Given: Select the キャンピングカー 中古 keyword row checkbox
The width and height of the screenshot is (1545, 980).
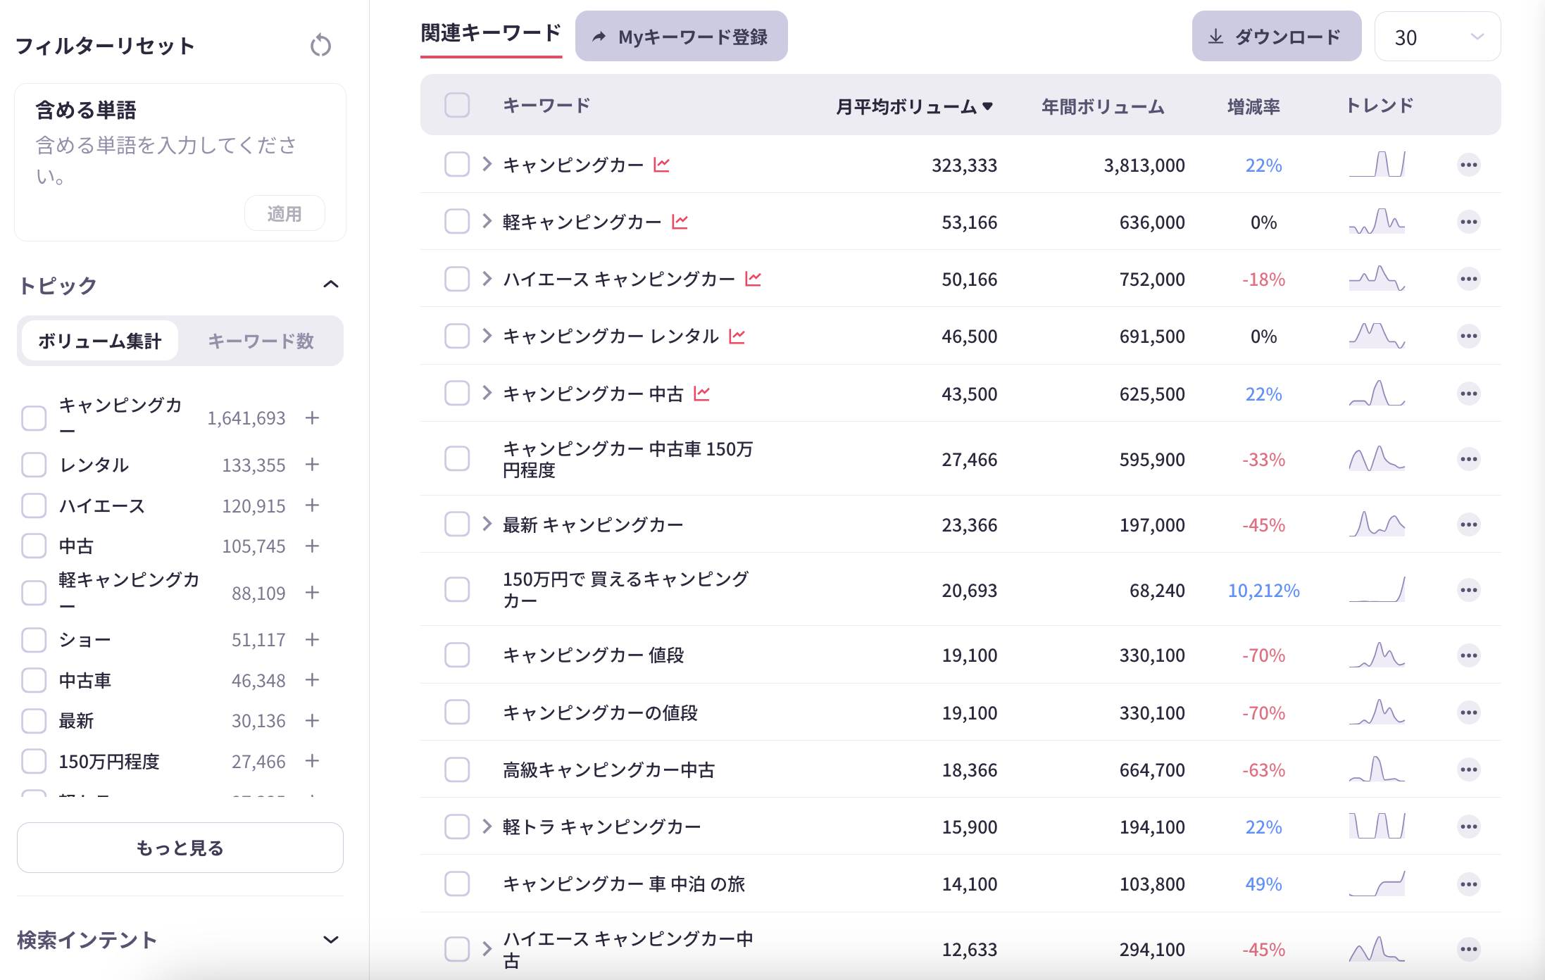Looking at the screenshot, I should 457,394.
